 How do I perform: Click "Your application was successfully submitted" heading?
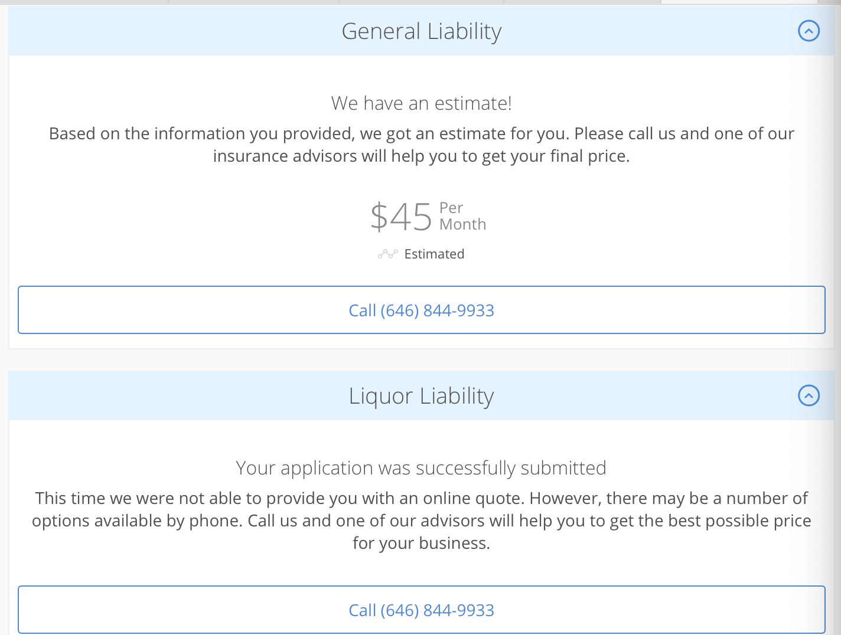point(421,468)
